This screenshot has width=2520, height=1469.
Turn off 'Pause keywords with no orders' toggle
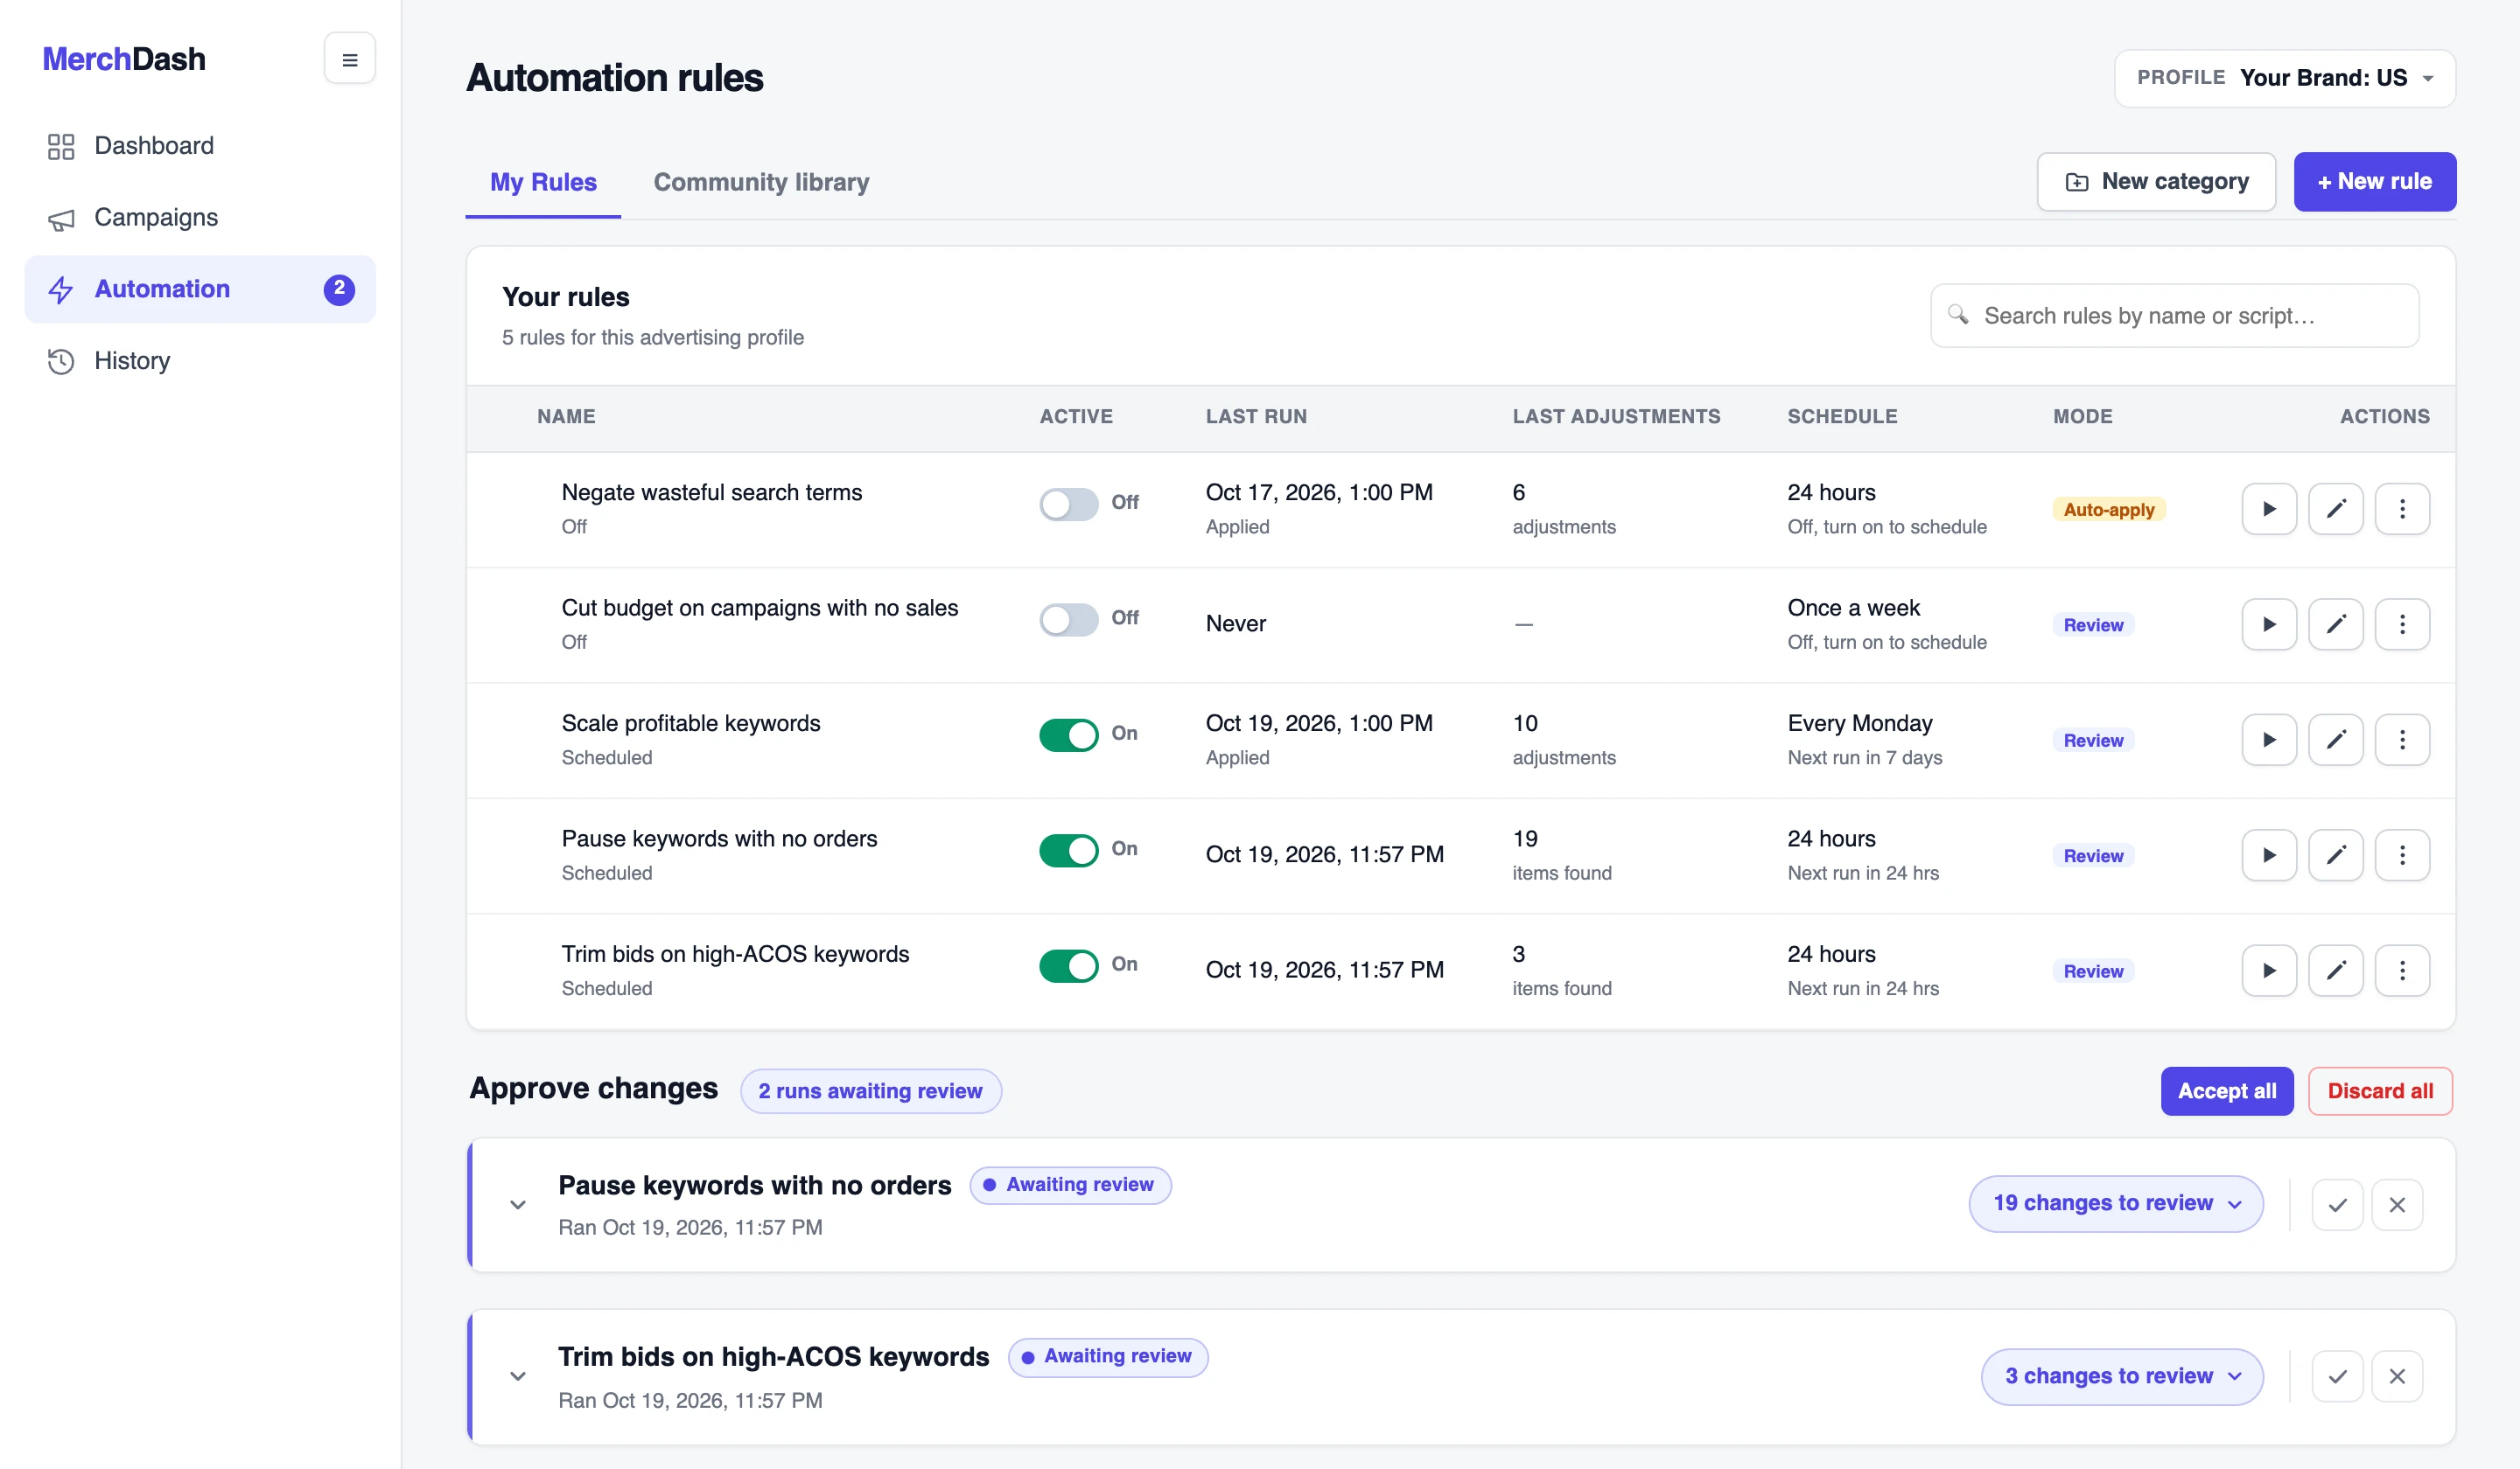pyautogui.click(x=1068, y=851)
